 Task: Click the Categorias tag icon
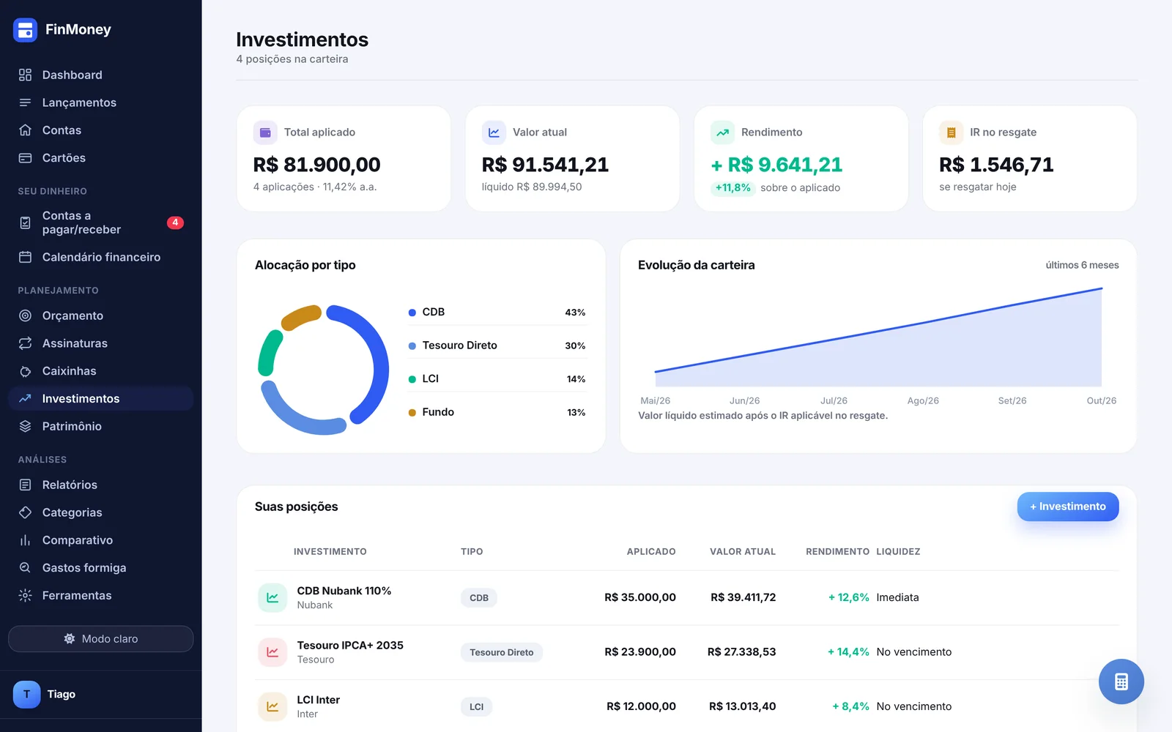25,512
